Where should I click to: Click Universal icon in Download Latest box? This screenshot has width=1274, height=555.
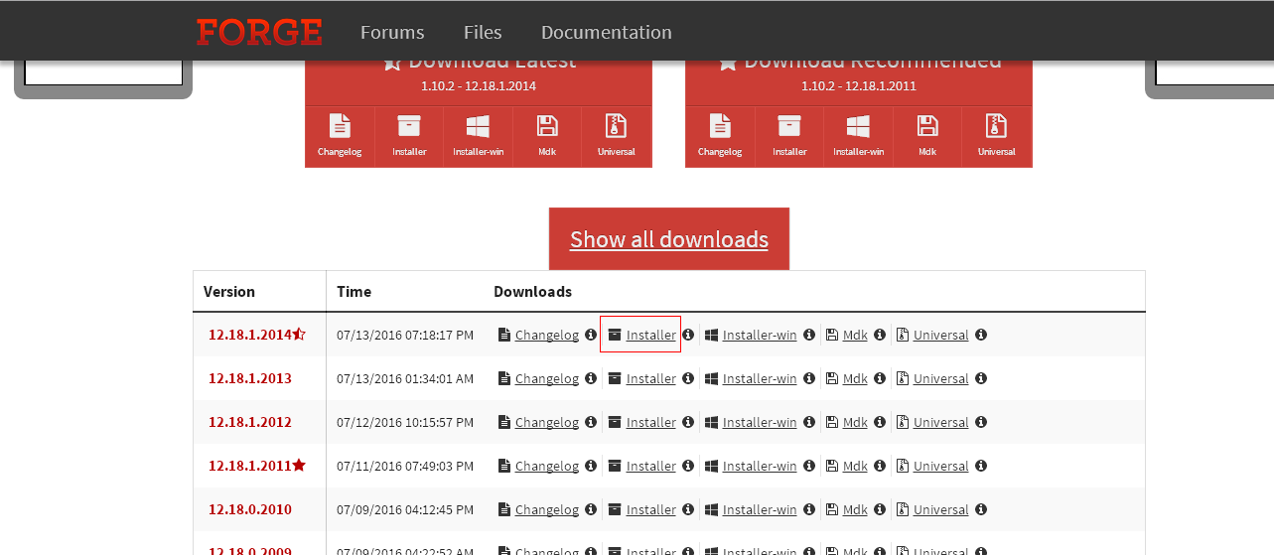tap(616, 127)
